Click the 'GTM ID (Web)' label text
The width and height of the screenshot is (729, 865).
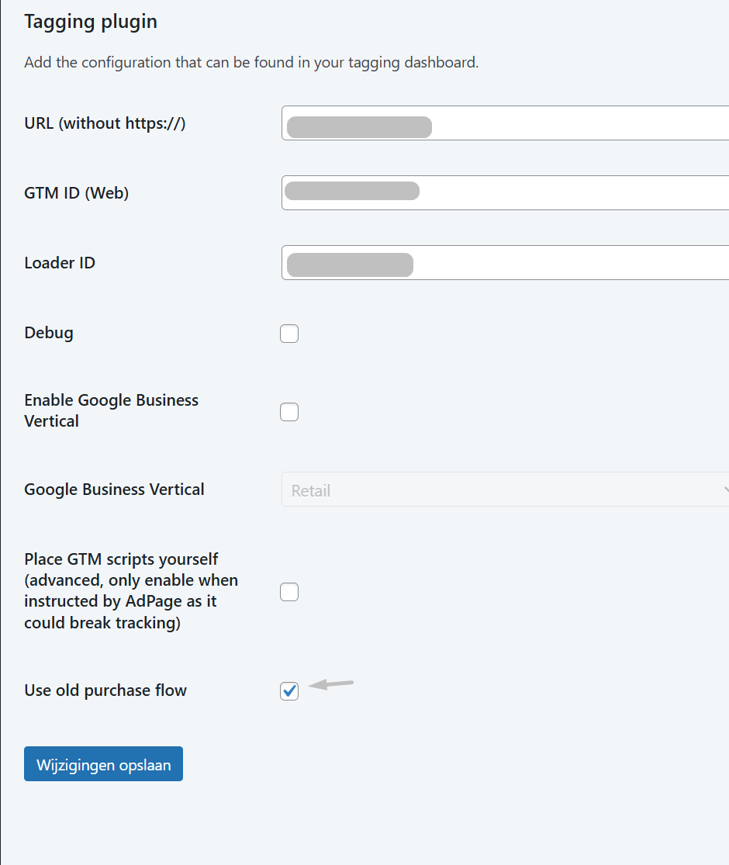(x=76, y=193)
